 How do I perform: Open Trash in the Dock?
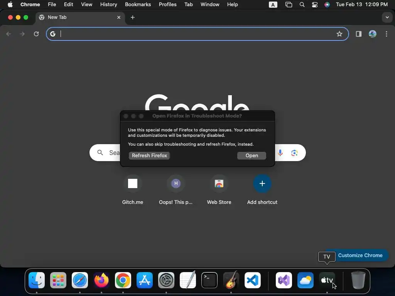358,280
